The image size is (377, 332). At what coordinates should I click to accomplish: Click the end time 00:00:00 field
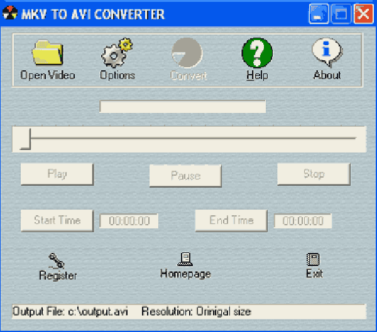pos(303,221)
